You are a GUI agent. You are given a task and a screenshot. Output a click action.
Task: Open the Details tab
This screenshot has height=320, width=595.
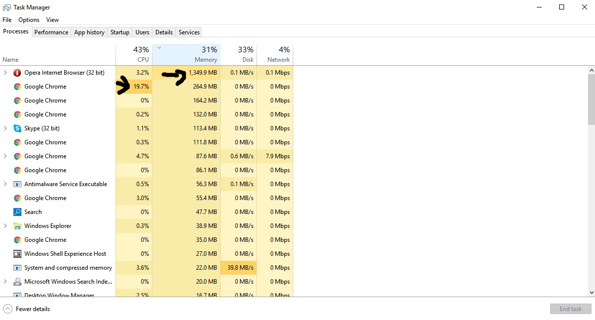click(164, 32)
